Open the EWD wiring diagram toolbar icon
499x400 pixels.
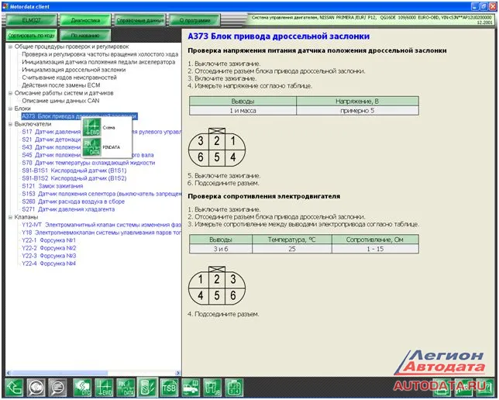click(104, 388)
